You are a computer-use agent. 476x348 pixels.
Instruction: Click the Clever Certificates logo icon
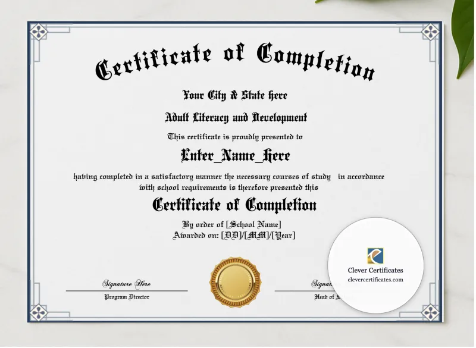[375, 256]
